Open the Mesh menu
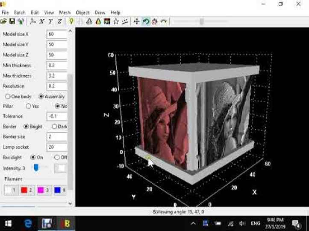309x231 pixels. click(x=65, y=13)
